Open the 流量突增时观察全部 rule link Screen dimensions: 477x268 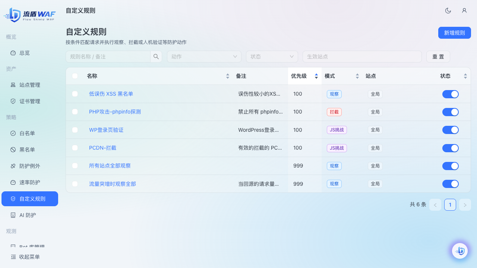pyautogui.click(x=113, y=184)
